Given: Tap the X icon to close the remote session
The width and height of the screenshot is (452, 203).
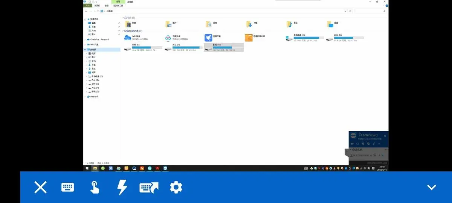Looking at the screenshot, I should 40,187.
